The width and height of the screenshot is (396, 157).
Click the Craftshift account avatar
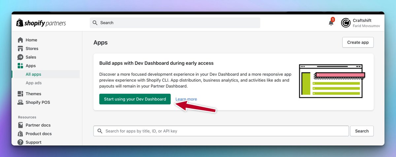coord(346,23)
